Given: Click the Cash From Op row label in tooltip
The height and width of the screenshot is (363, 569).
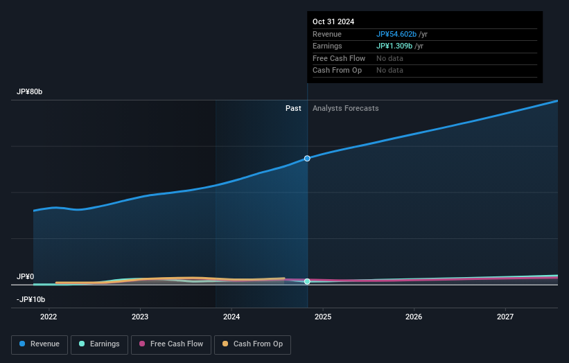Looking at the screenshot, I should pos(337,71).
